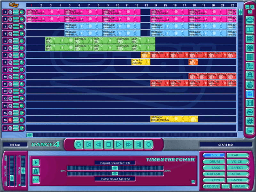Open the FX effects studio icon

pos(250,66)
